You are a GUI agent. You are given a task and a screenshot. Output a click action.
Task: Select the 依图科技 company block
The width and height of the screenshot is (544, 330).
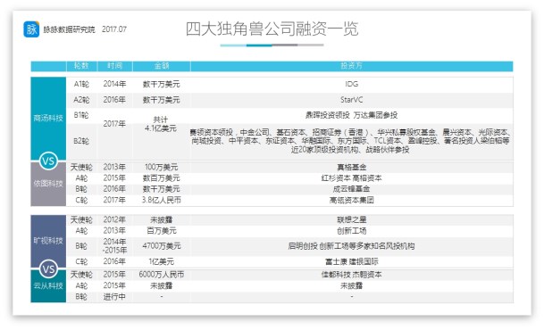48,184
